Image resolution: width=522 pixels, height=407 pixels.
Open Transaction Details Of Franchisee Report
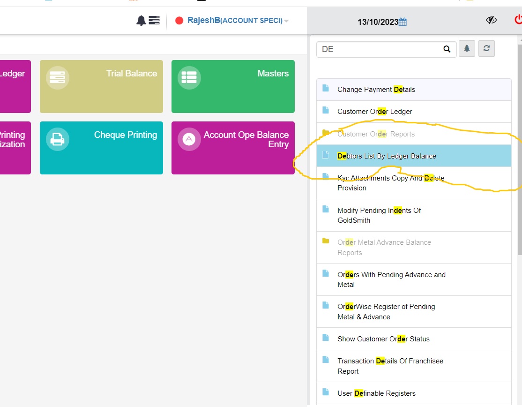click(414, 366)
